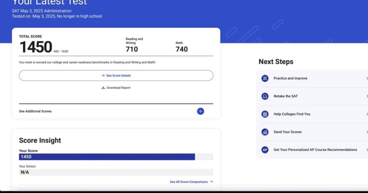Click the chevron on the Retake the SAT row
The height and width of the screenshot is (193, 368).
367,96
